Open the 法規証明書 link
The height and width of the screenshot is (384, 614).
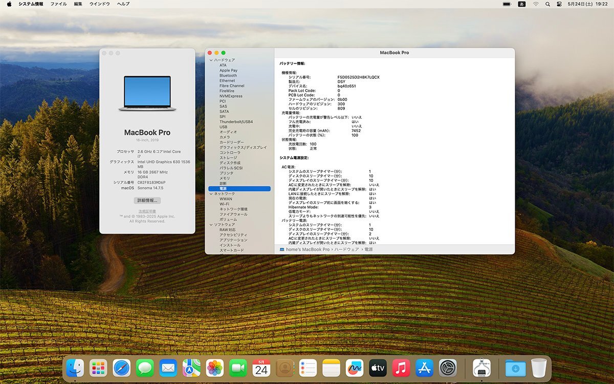147,211
